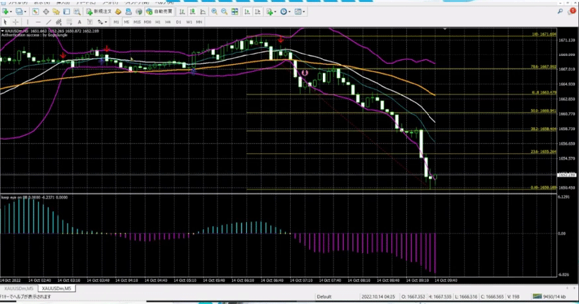Viewport: 579px width, 304px height.
Task: Toggle the 自動売買 auto trading button
Action: pyautogui.click(x=159, y=12)
